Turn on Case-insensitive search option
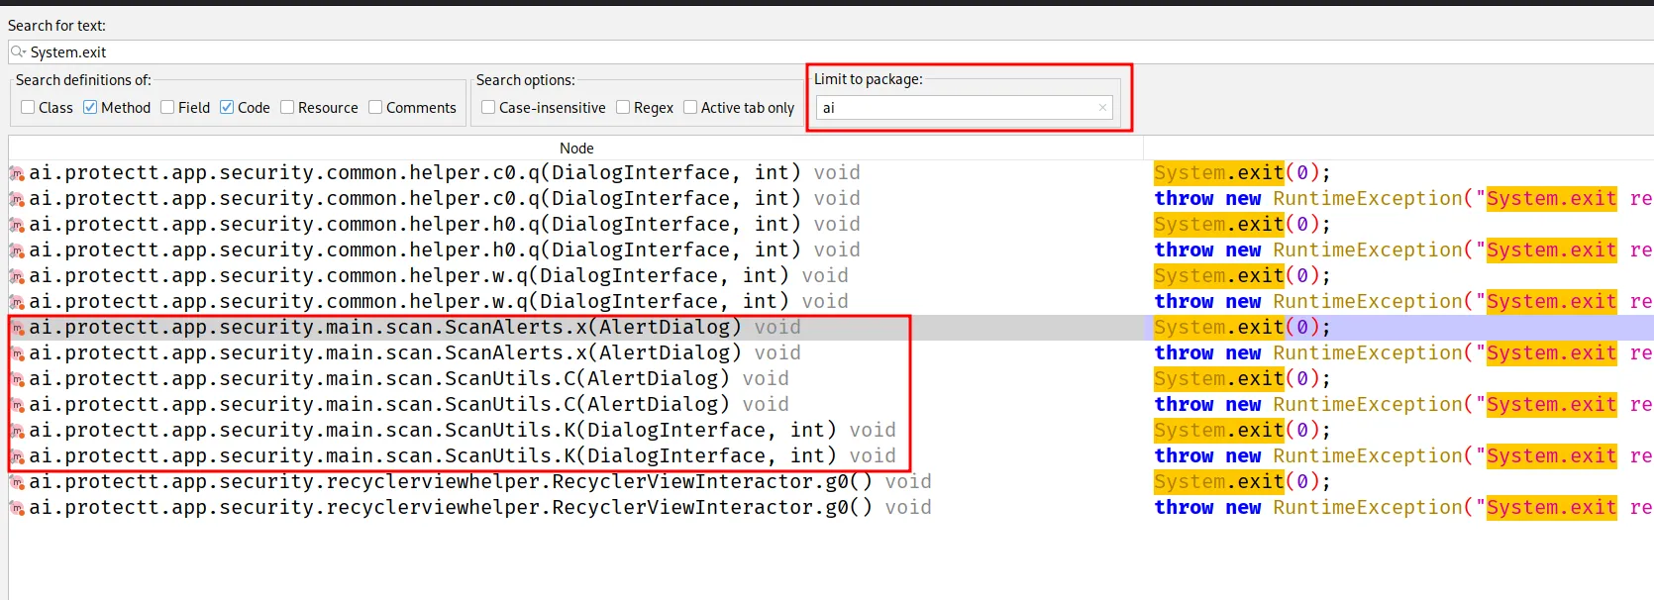The height and width of the screenshot is (600, 1654). point(488,107)
